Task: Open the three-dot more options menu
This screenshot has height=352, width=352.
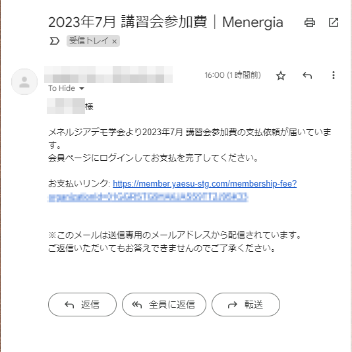Action: (334, 75)
